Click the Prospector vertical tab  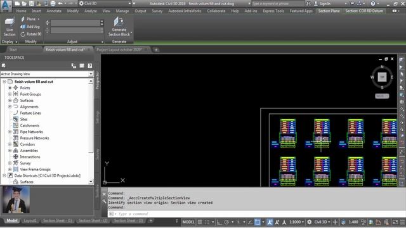[97, 80]
